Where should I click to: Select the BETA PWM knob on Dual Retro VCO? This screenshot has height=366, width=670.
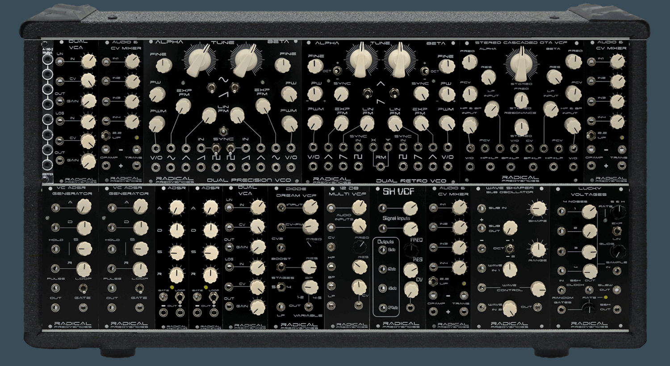coord(446,123)
